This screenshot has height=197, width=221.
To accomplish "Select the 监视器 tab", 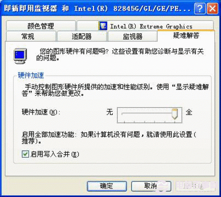I will pyautogui.click(x=133, y=36).
